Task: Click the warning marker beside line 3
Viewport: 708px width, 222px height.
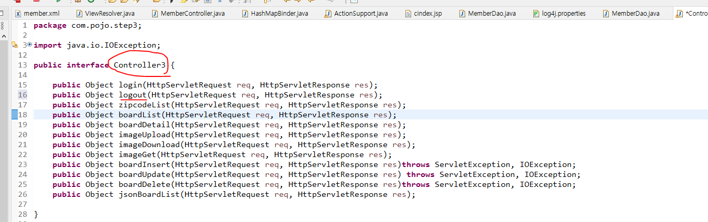Action: 14,45
